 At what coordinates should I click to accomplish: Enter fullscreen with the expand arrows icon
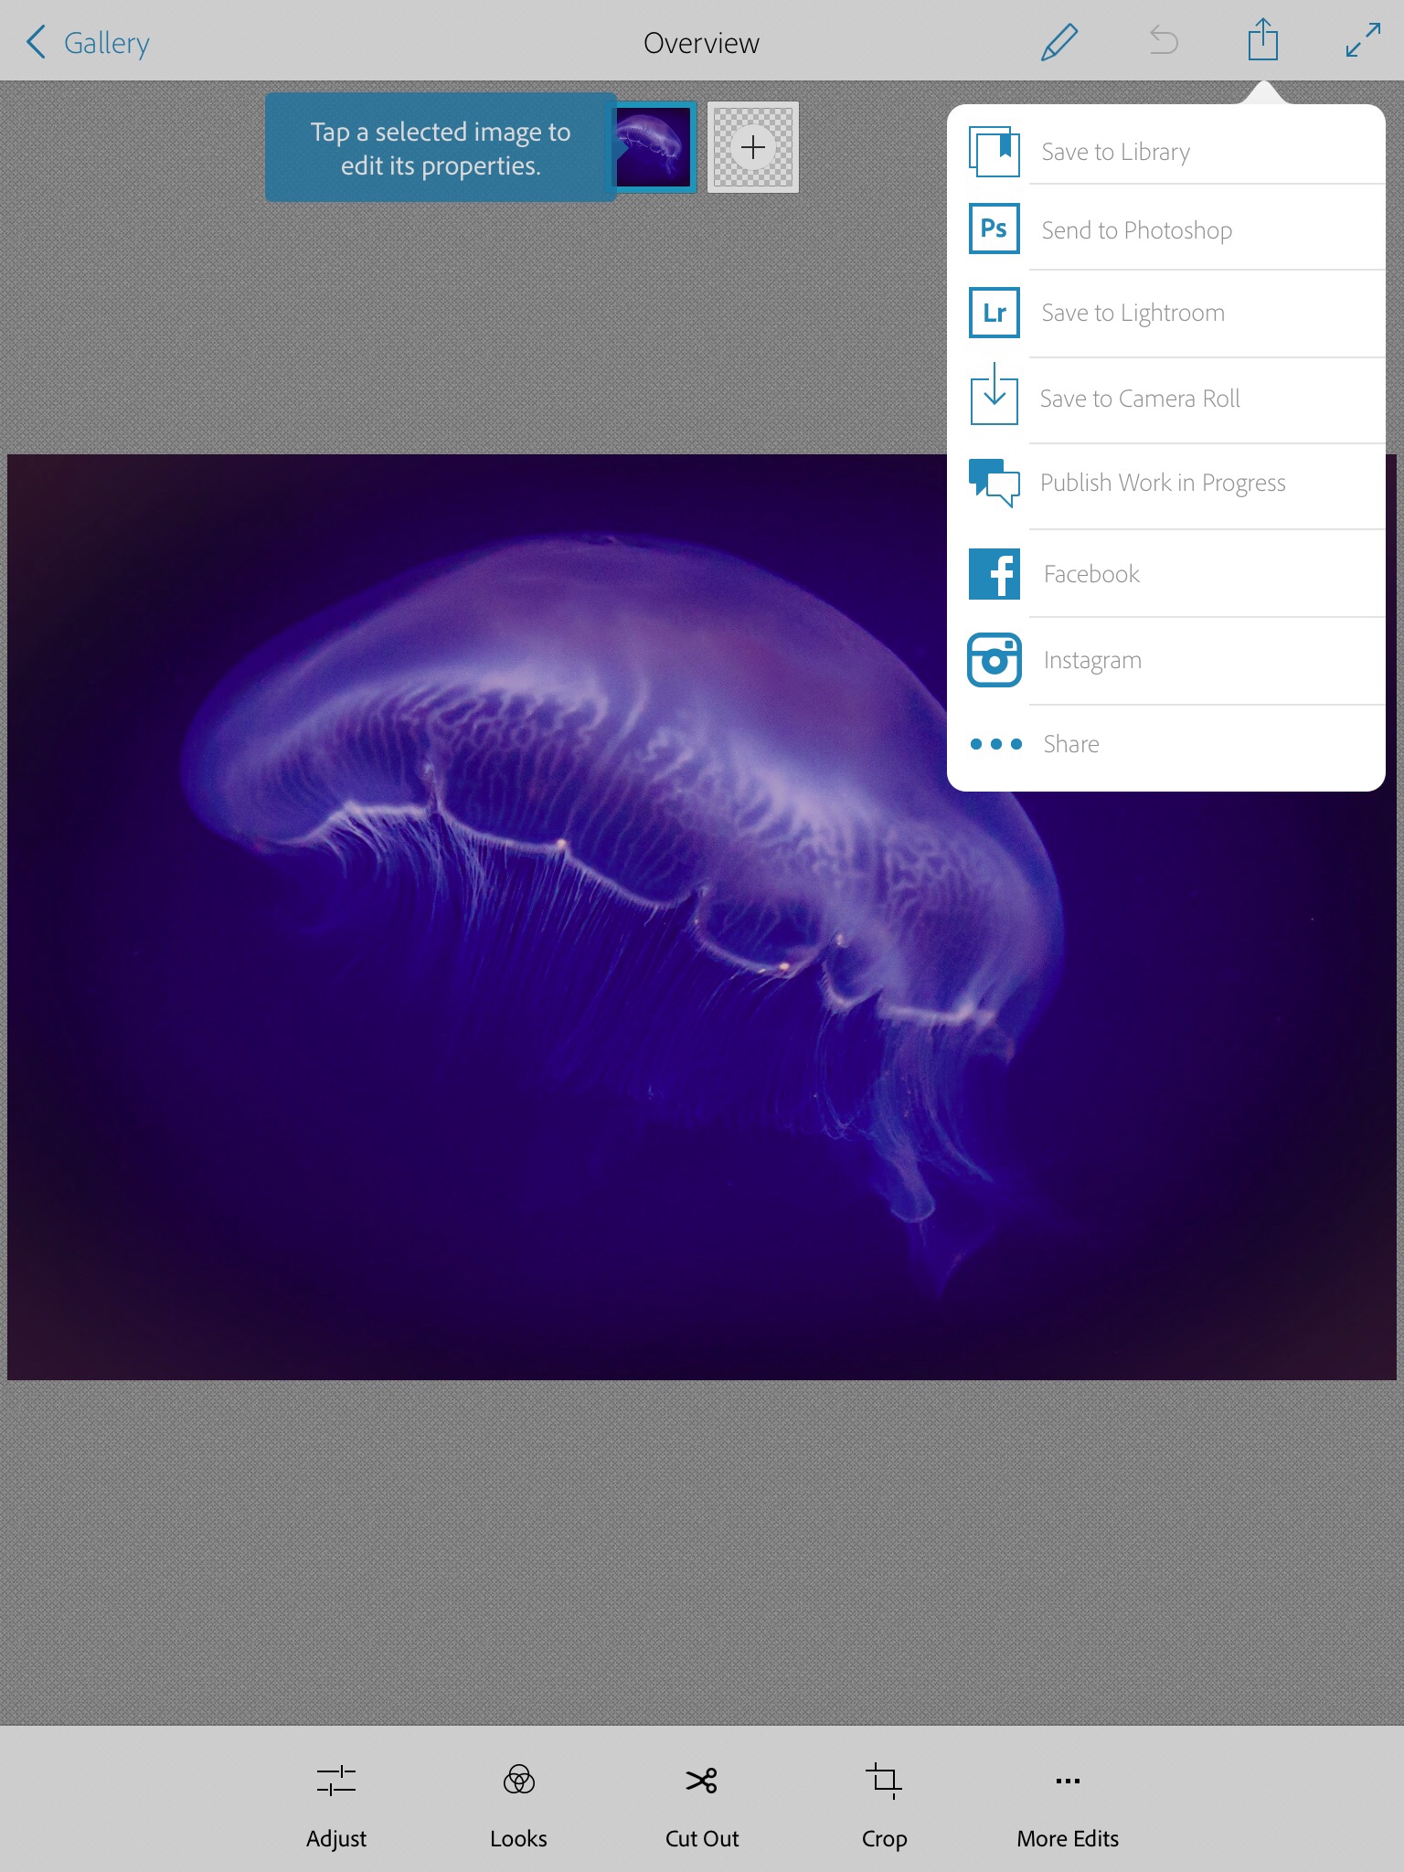1362,41
